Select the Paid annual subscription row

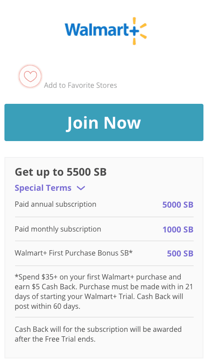coord(104,205)
